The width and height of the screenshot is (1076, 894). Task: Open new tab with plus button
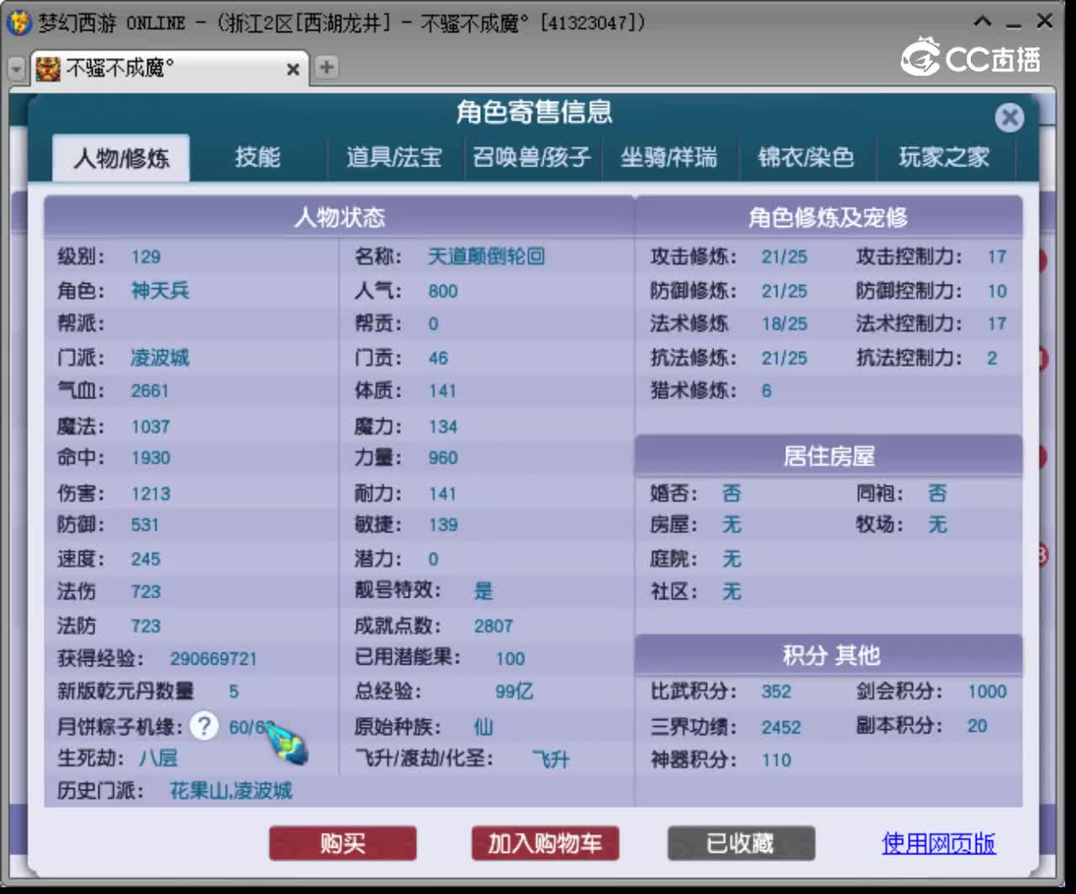327,67
